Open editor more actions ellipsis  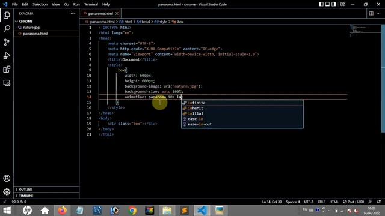pos(378,13)
